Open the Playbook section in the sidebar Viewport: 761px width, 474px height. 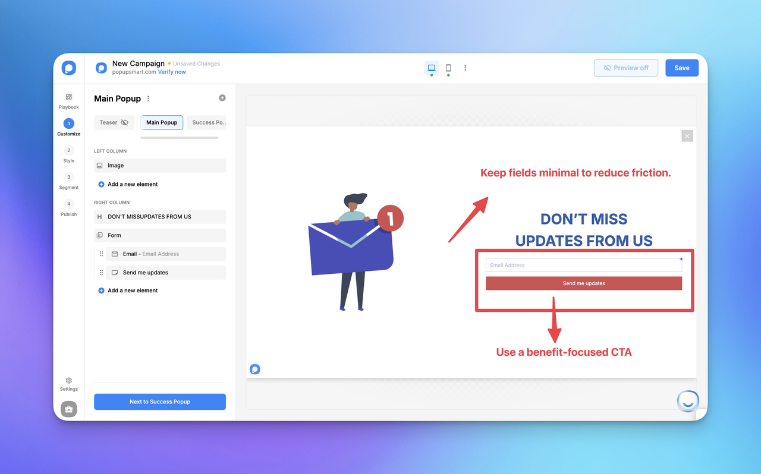[68, 100]
